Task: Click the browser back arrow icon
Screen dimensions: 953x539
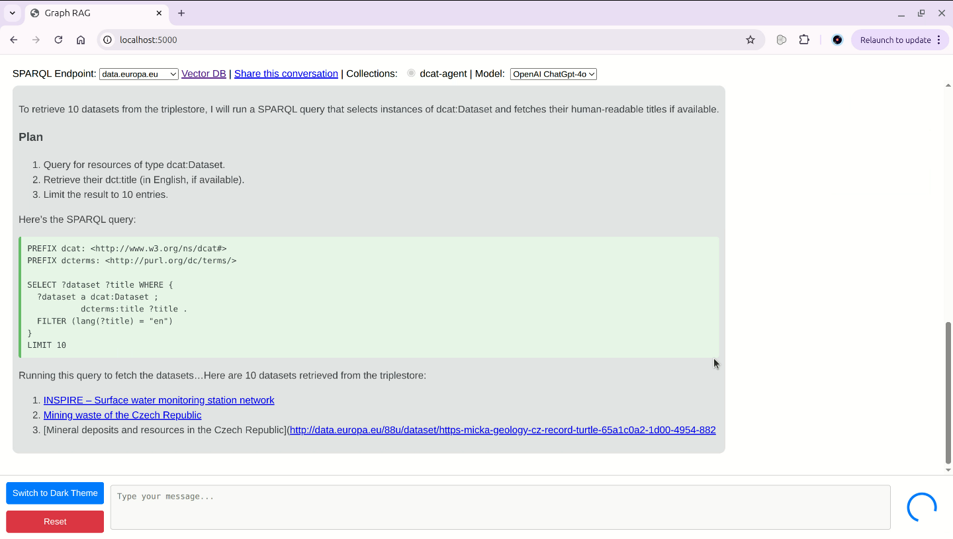Action: (x=14, y=40)
